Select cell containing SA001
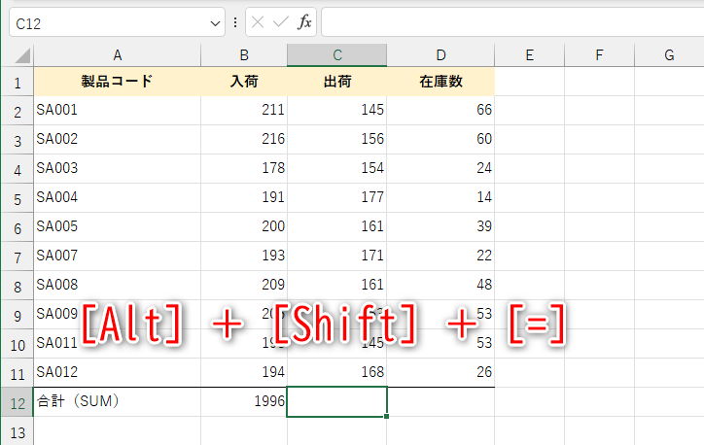 point(118,111)
